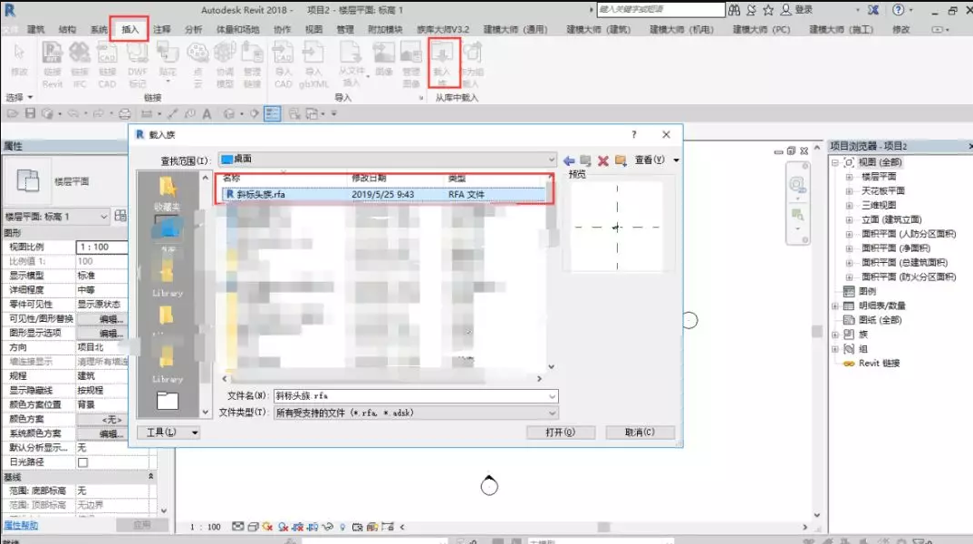This screenshot has width=973, height=544.
Task: Open the 视图 (View) ribbon tab
Action: [x=313, y=29]
